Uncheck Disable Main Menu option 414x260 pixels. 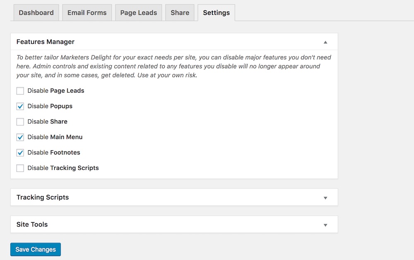[x=20, y=137]
